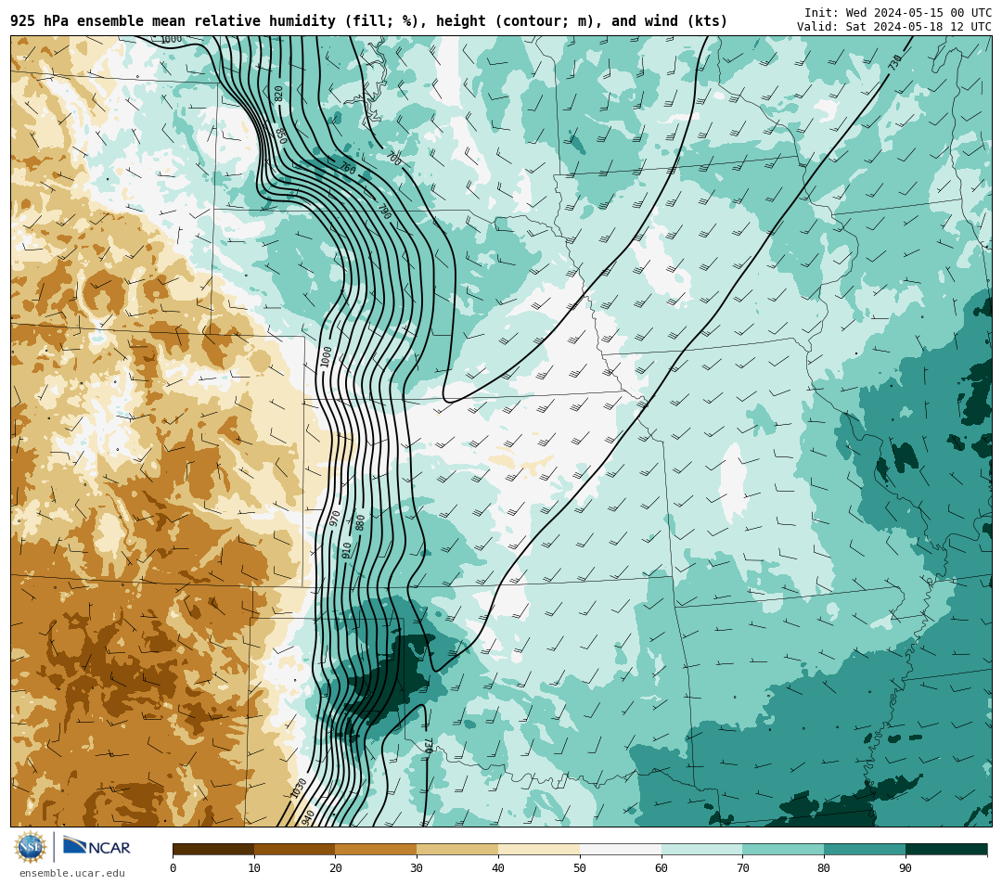This screenshot has height=885, width=1002.
Task: Click the 700 height contour label
Action: coord(393,159)
